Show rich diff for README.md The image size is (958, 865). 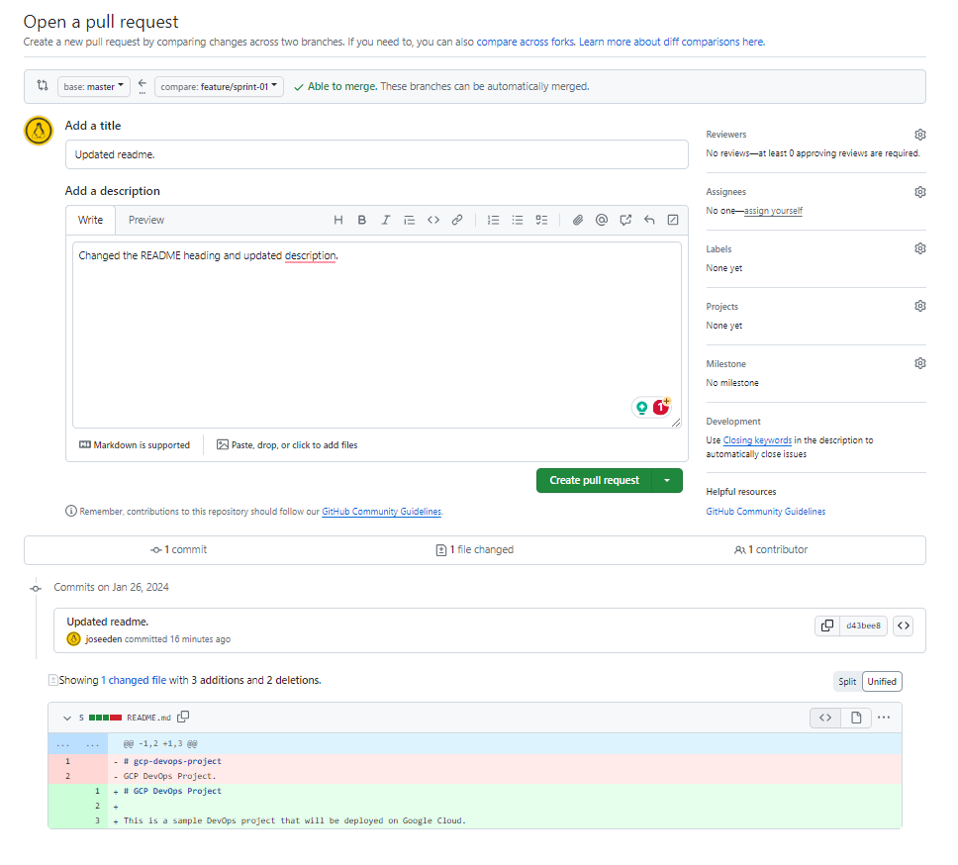tap(856, 718)
